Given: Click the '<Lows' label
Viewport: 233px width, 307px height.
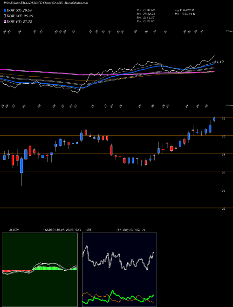Looking at the screenshot, I should pos(229,105).
